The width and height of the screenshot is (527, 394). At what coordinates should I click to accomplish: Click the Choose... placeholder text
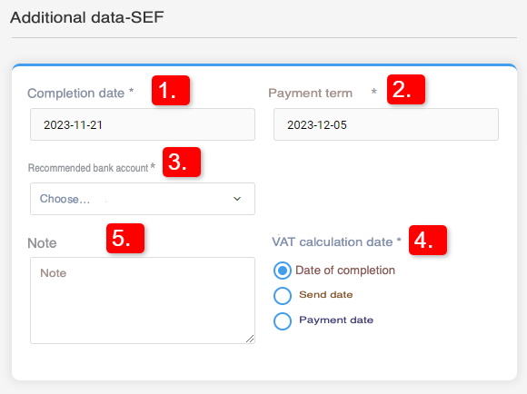(x=65, y=199)
